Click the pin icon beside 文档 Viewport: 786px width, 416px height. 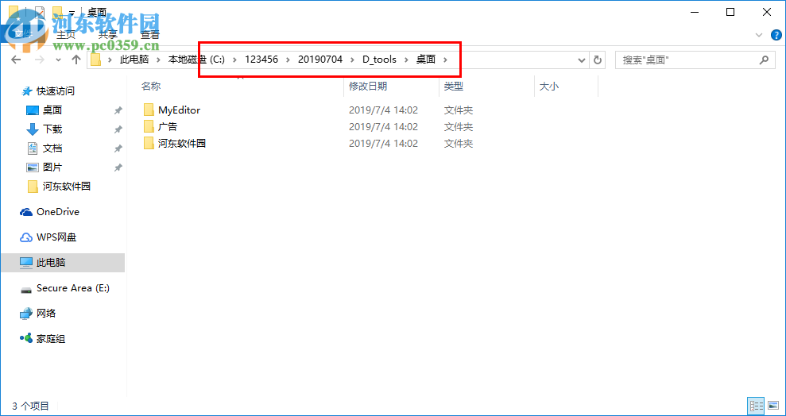[x=118, y=148]
